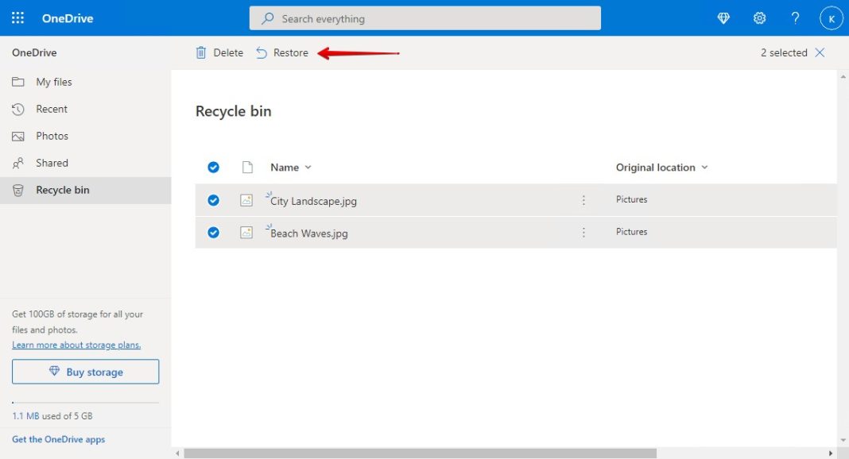The width and height of the screenshot is (849, 459).
Task: Open OneDrive settings gear
Action: tap(759, 17)
